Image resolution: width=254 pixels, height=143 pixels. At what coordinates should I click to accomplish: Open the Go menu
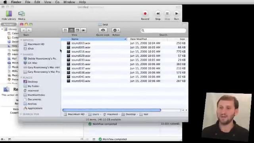click(x=57, y=2)
